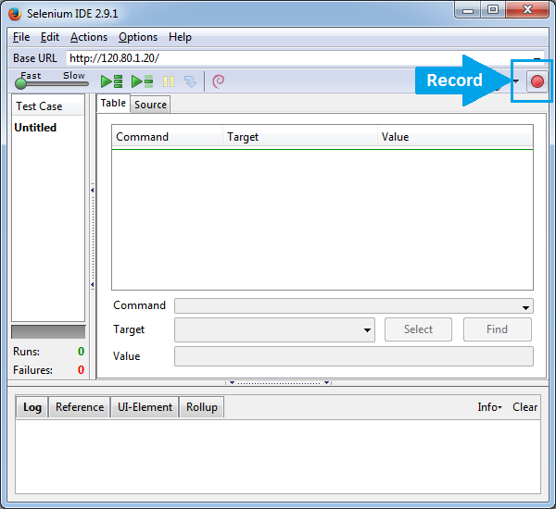Click the test progress bar
This screenshot has height=509, width=556.
click(48, 332)
